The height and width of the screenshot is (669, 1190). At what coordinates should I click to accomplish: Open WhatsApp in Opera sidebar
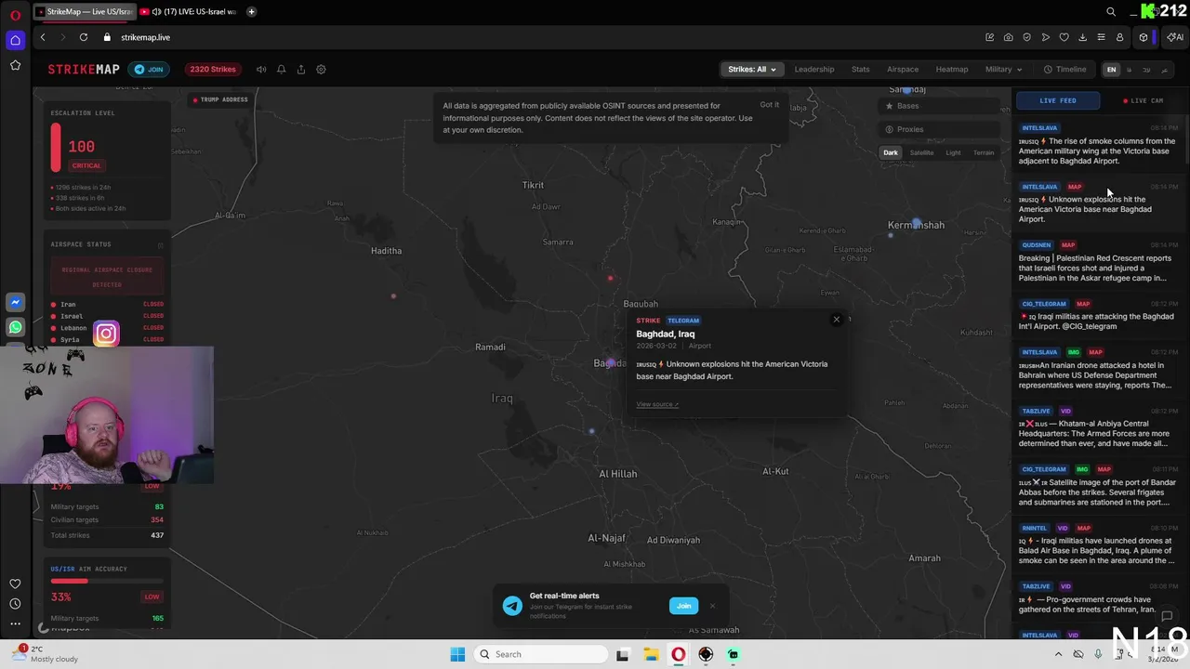(x=15, y=327)
